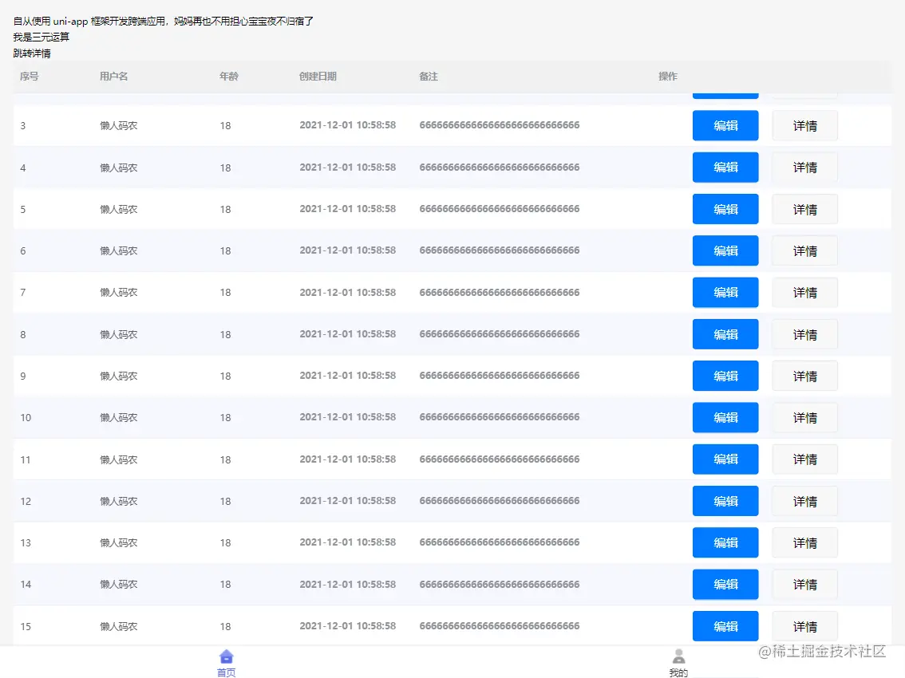Click the 操作 column header
Screen dimensions: 905x678
pos(668,76)
